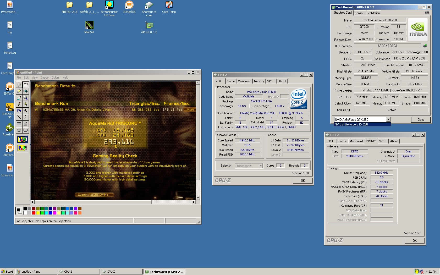Pick the Rectangle shape tool in Paint
Viewport: 440px width, 275px height.
(x=19, y=124)
